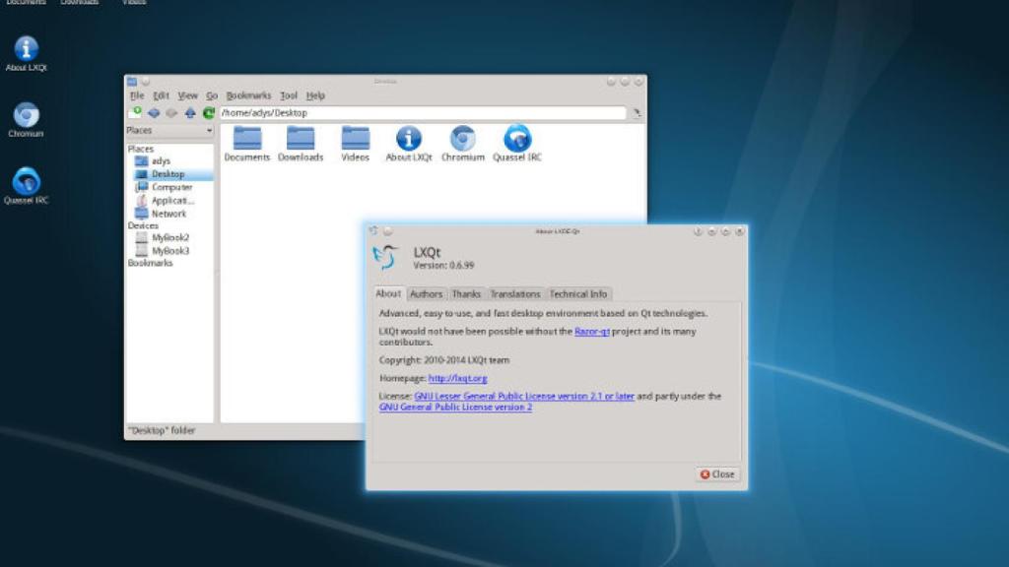Click the Close button in About dialog
This screenshot has width=1009, height=567.
point(717,473)
